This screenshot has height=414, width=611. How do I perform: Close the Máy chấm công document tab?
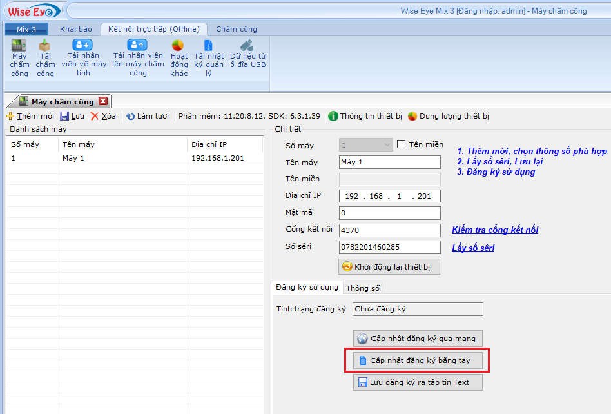(x=103, y=101)
